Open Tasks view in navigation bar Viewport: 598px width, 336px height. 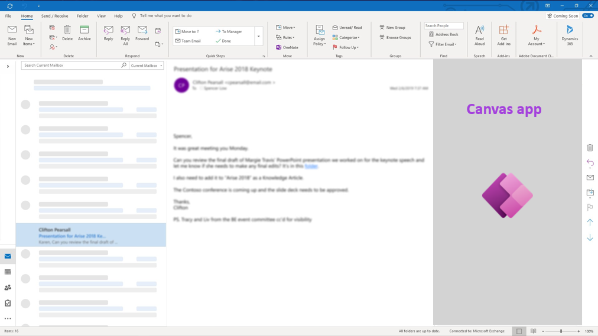coord(8,304)
